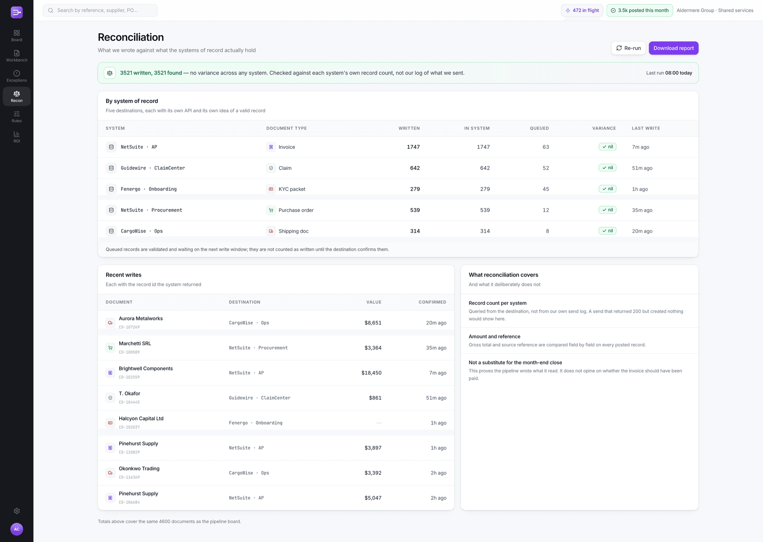The height and width of the screenshot is (542, 763).
Task: Click the 472 in flight badge
Action: click(x=582, y=10)
